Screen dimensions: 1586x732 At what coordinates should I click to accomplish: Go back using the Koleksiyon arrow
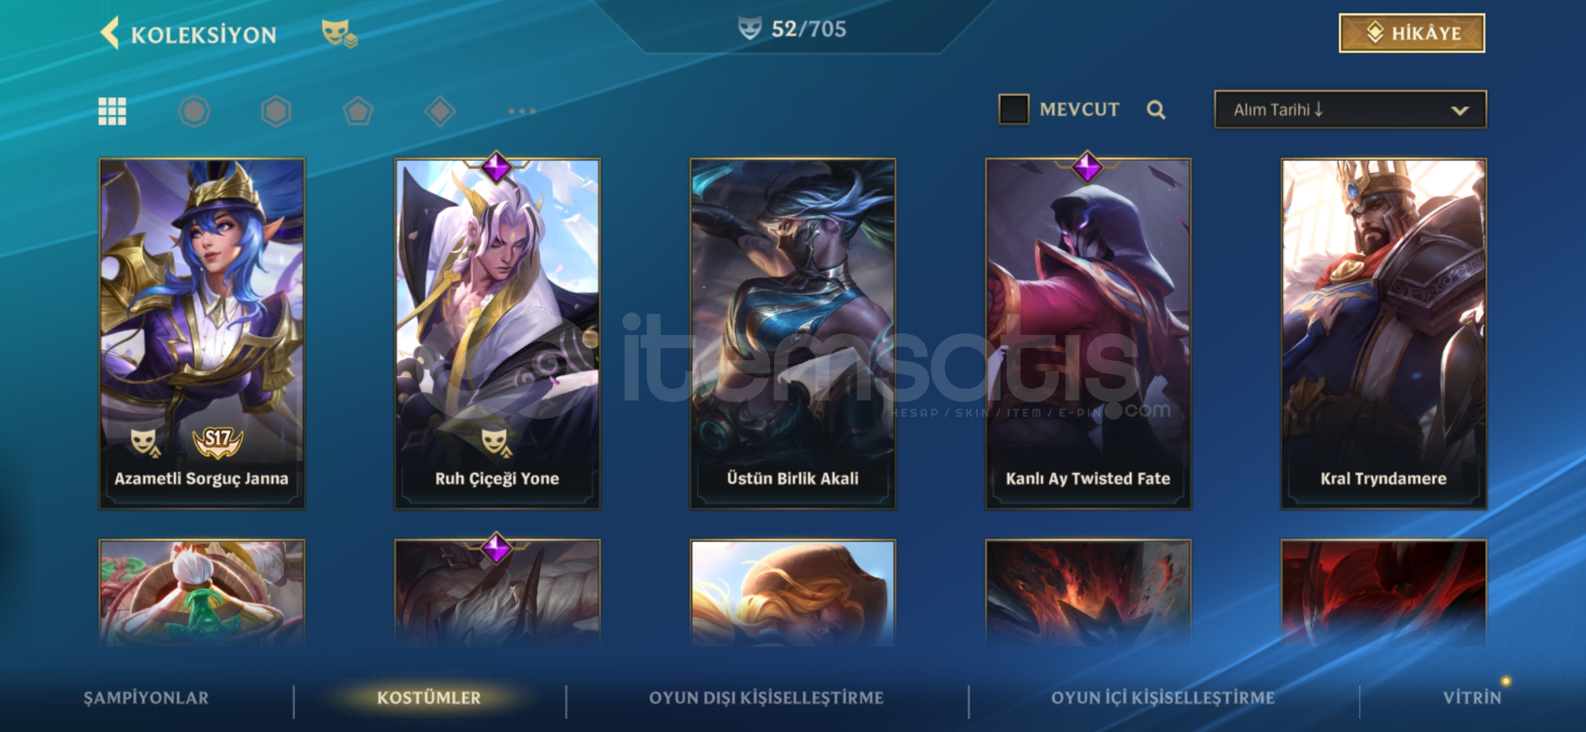110,33
